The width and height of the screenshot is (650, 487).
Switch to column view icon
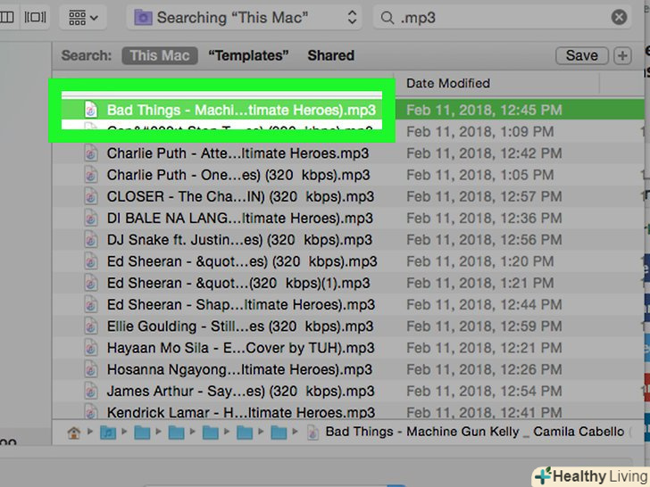click(7, 18)
